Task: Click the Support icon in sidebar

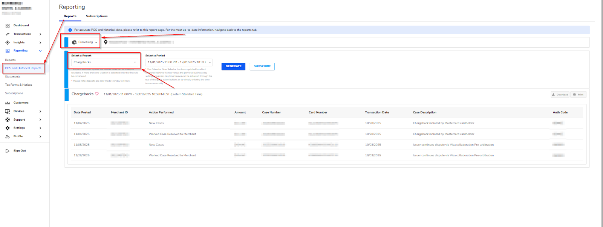Action: click(x=8, y=120)
